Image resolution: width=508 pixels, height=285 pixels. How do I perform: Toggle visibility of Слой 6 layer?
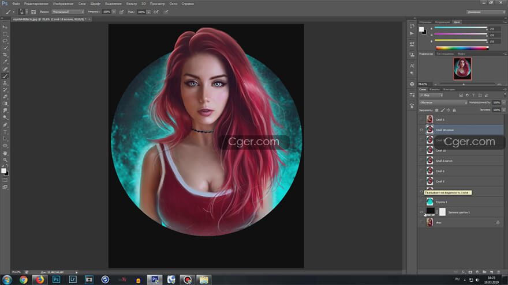(421, 171)
